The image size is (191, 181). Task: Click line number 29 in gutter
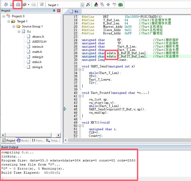pos(76,56)
